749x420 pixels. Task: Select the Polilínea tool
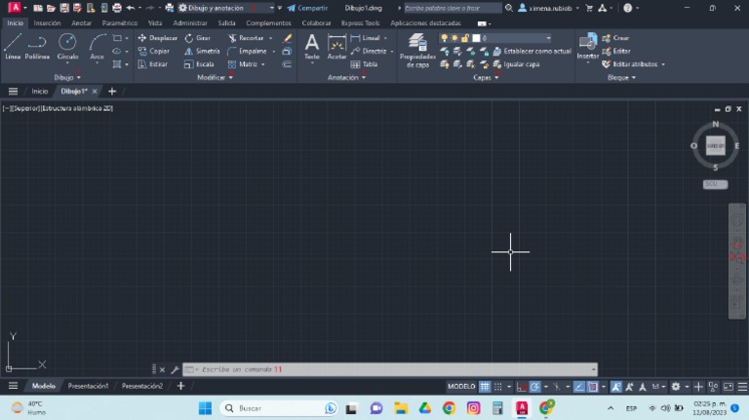point(37,47)
